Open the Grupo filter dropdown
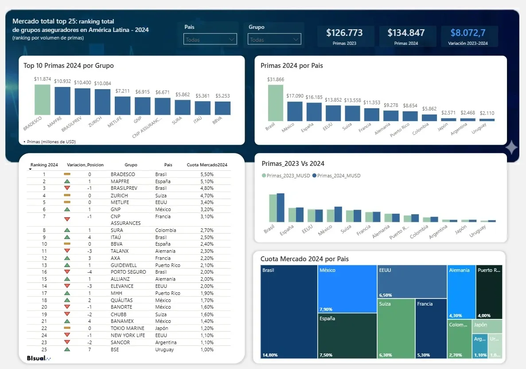The image size is (526, 369). 274,39
